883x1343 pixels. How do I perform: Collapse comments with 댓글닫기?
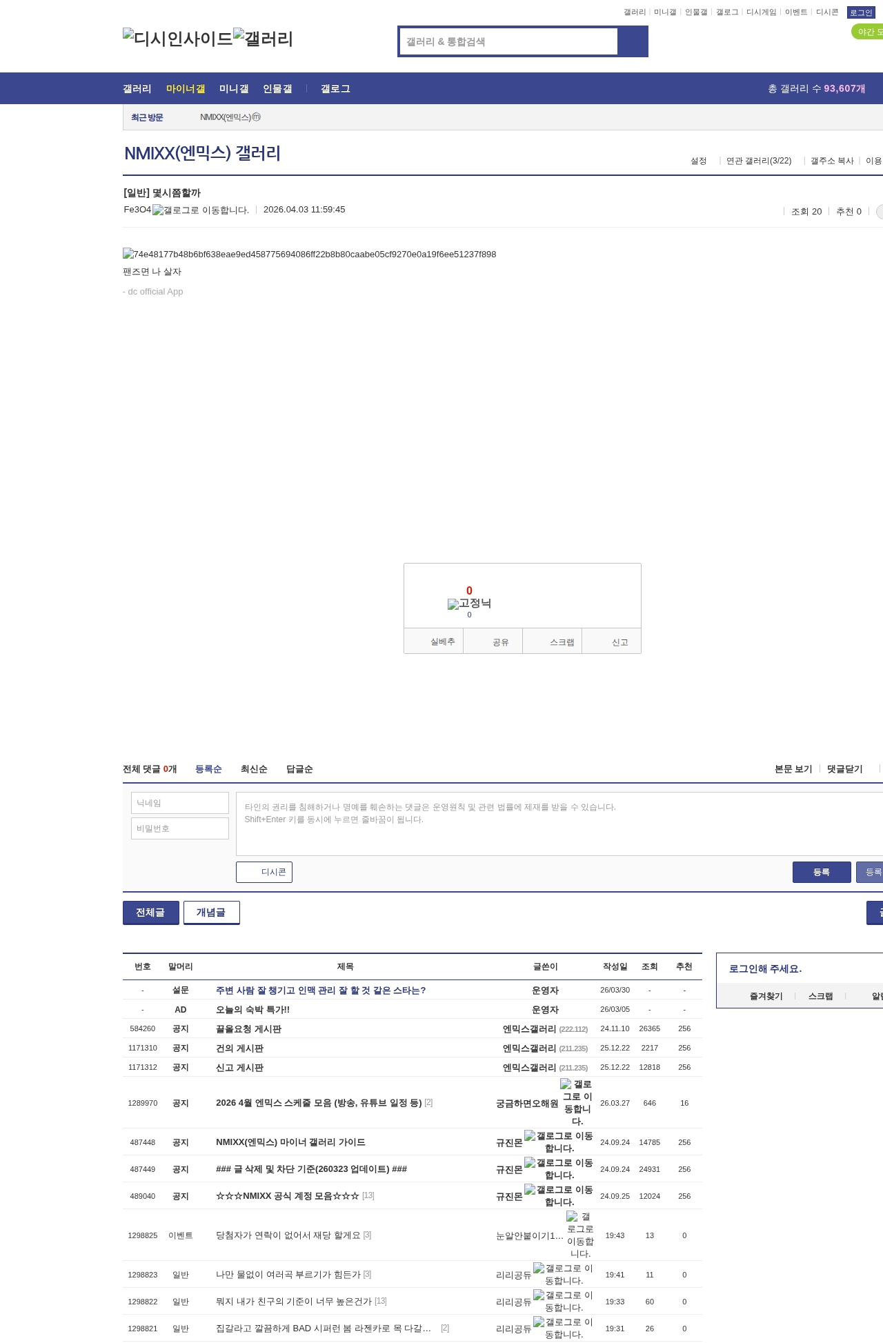[x=844, y=769]
